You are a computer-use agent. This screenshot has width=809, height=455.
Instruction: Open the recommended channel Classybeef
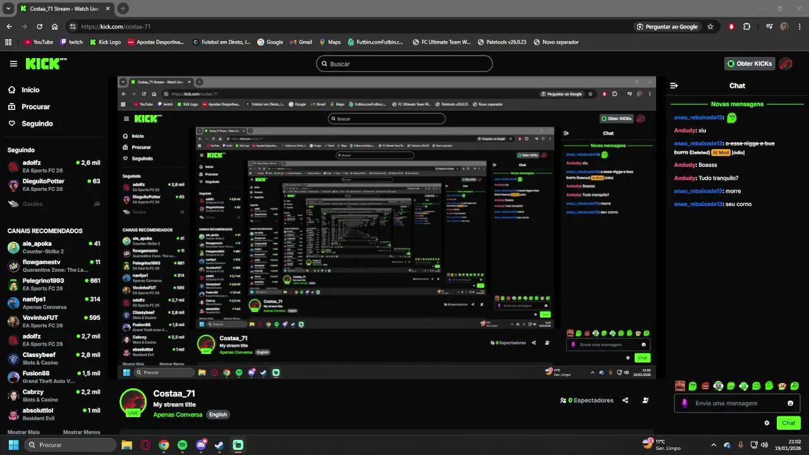53,358
